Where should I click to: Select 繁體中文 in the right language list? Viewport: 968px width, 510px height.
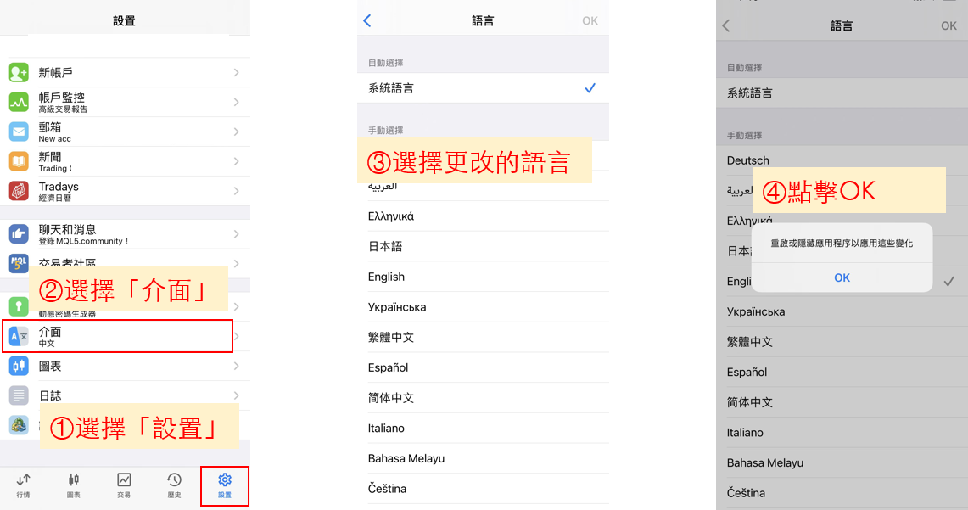click(842, 342)
